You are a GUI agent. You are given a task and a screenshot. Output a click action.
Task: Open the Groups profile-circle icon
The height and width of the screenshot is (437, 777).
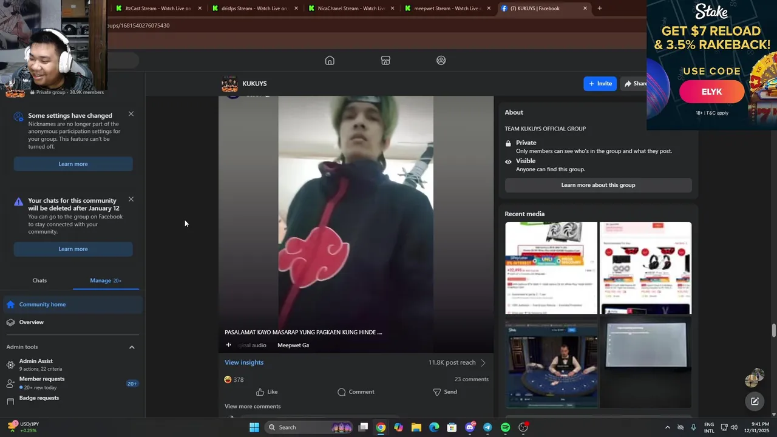pyautogui.click(x=441, y=60)
